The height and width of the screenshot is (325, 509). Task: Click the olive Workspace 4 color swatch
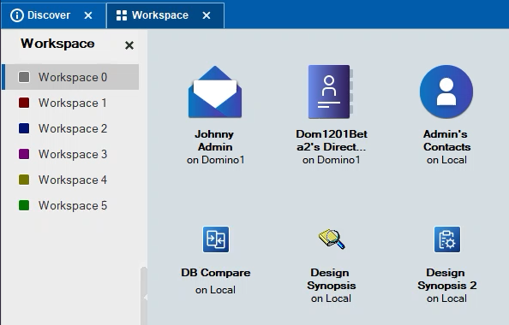click(x=24, y=180)
